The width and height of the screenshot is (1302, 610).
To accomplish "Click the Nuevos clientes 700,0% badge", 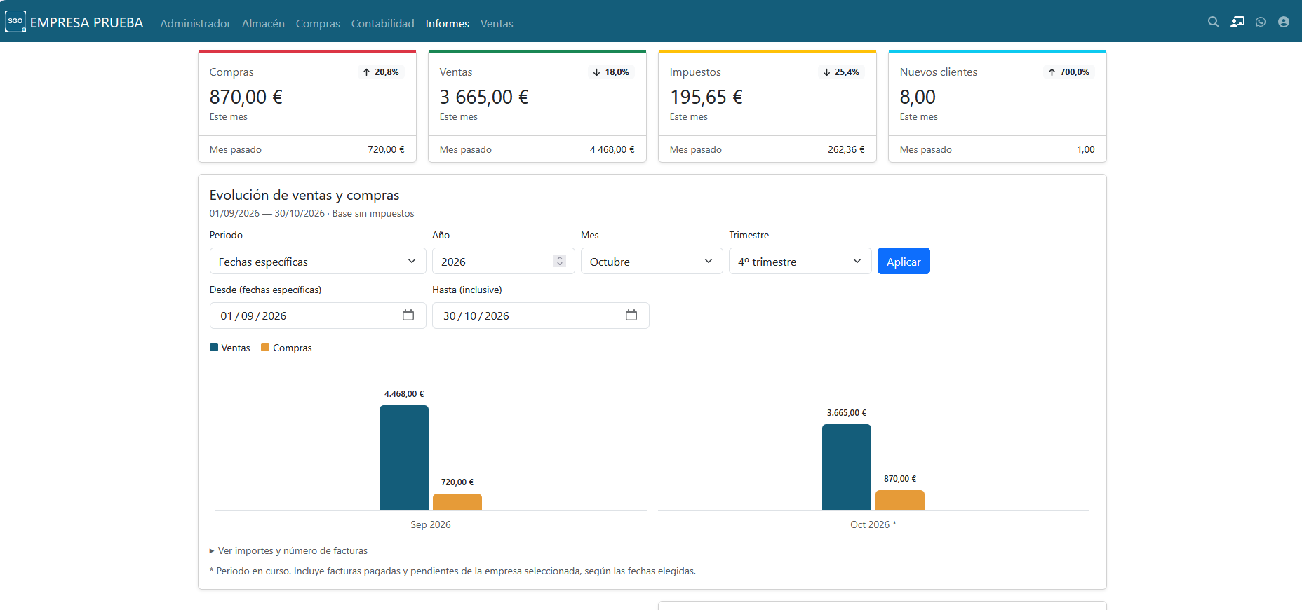I will [1068, 72].
